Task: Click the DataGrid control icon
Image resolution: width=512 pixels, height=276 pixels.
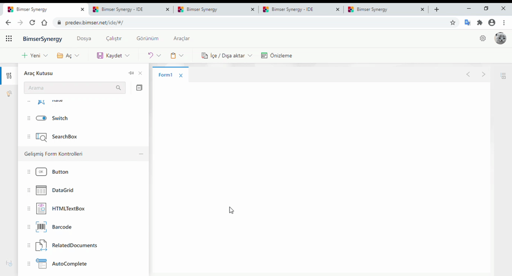Action: pos(41,190)
